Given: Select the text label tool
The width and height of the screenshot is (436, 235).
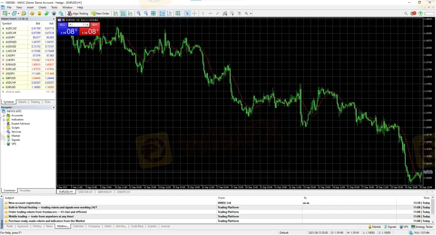Looking at the screenshot, I should point(239,13).
